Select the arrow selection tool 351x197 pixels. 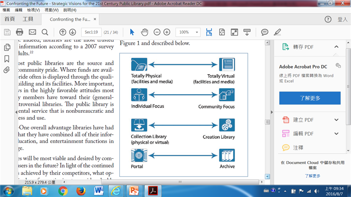pyautogui.click(x=133, y=32)
